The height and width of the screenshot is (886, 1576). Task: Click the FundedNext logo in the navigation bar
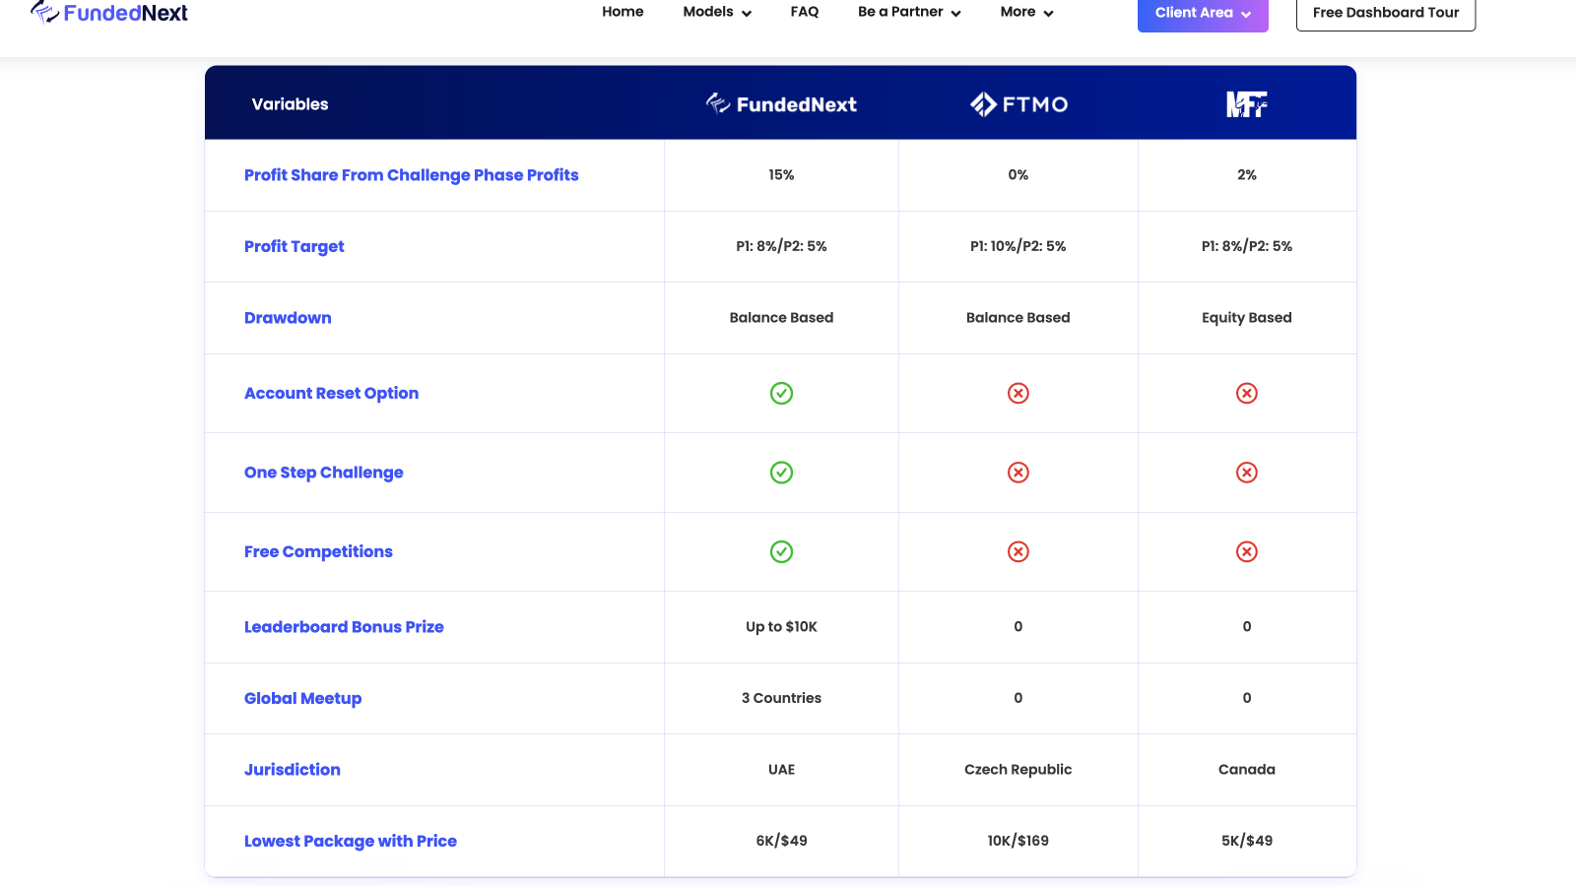pyautogui.click(x=108, y=13)
